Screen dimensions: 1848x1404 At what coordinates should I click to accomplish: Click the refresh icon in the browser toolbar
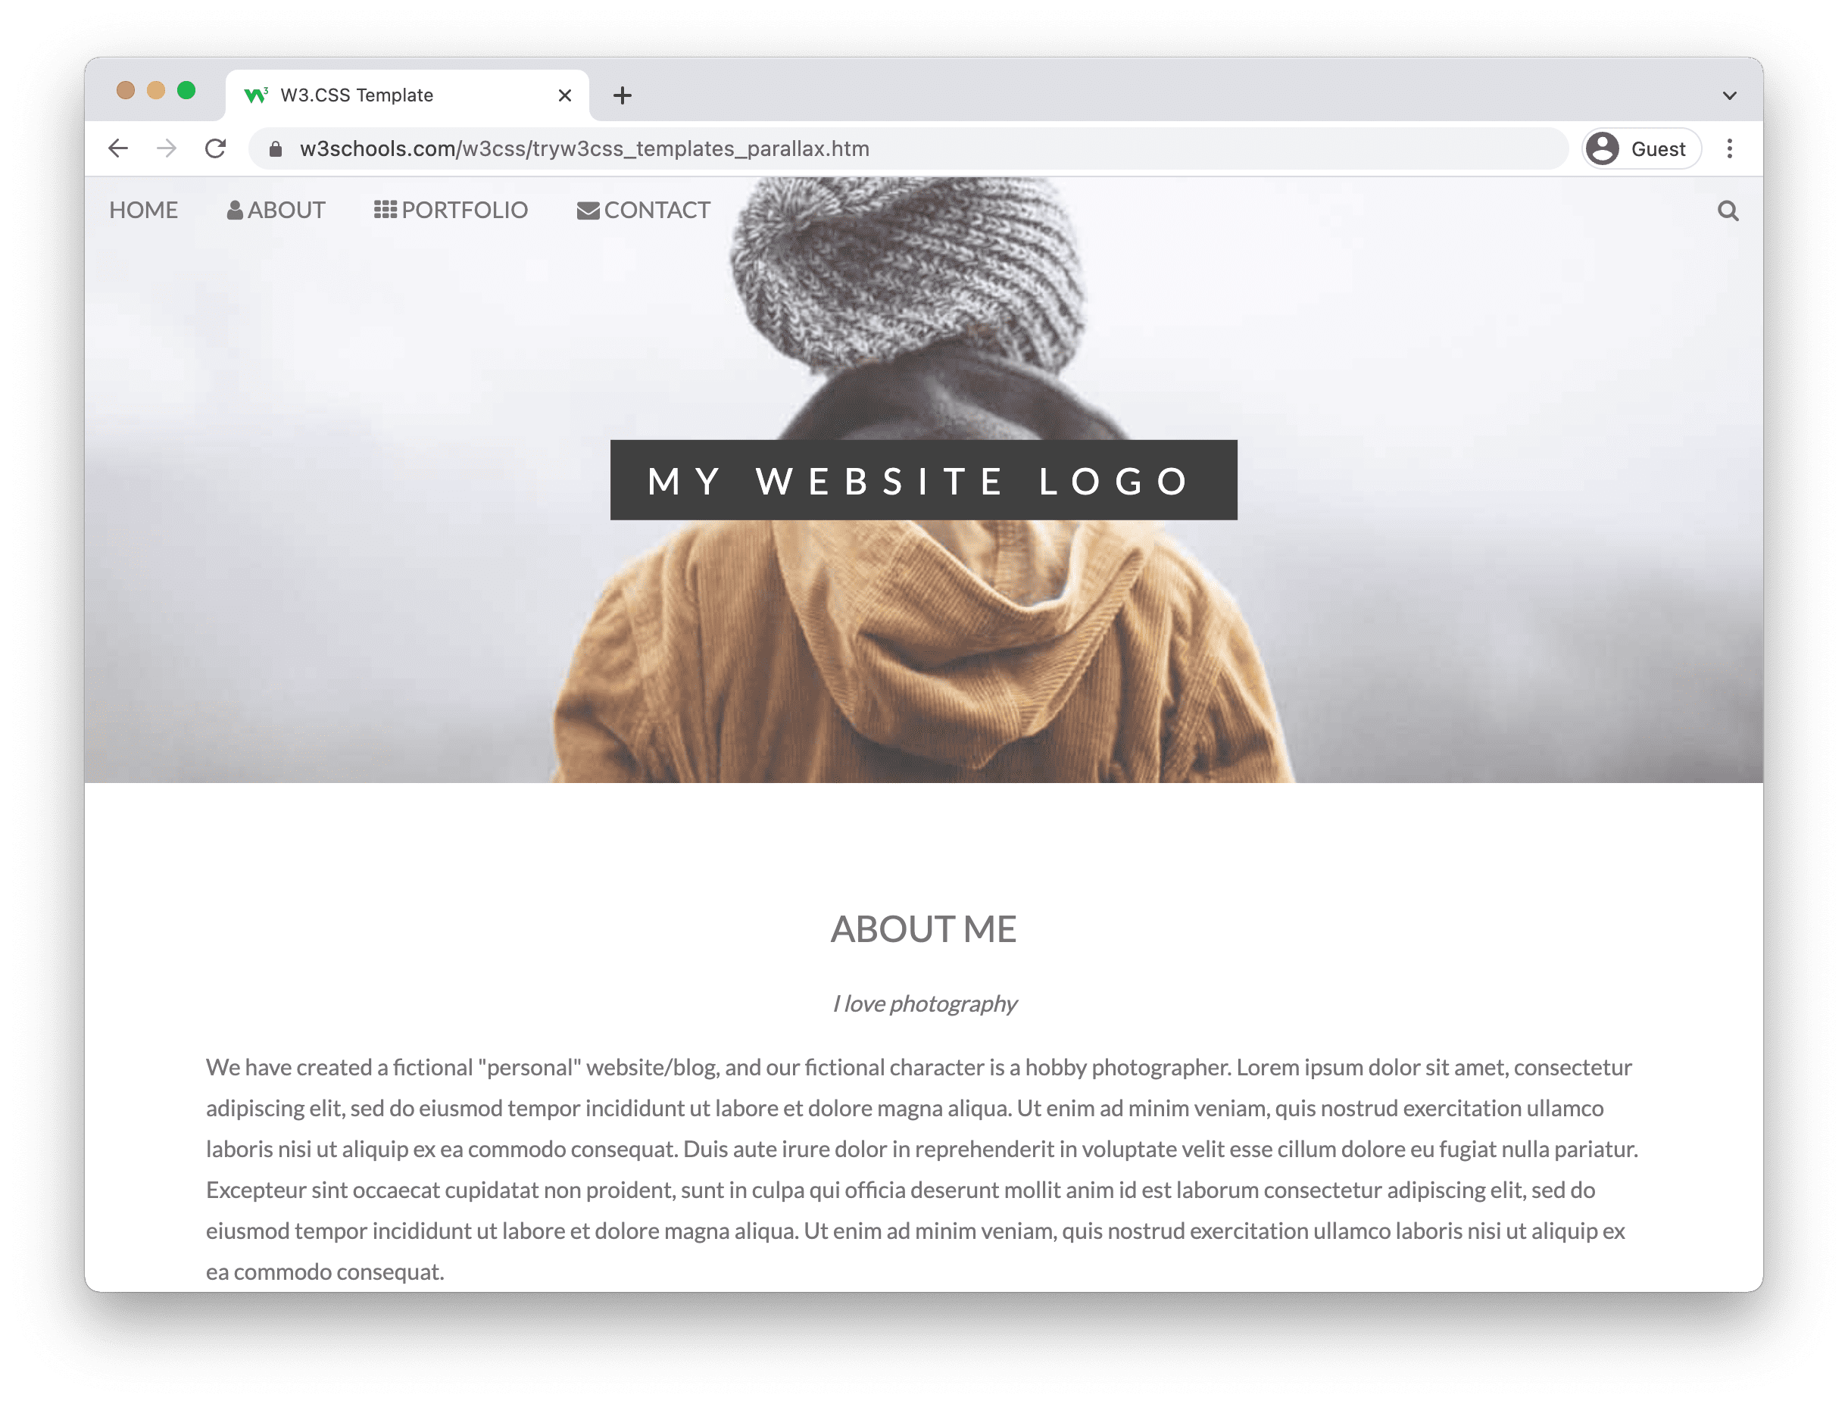[x=218, y=148]
